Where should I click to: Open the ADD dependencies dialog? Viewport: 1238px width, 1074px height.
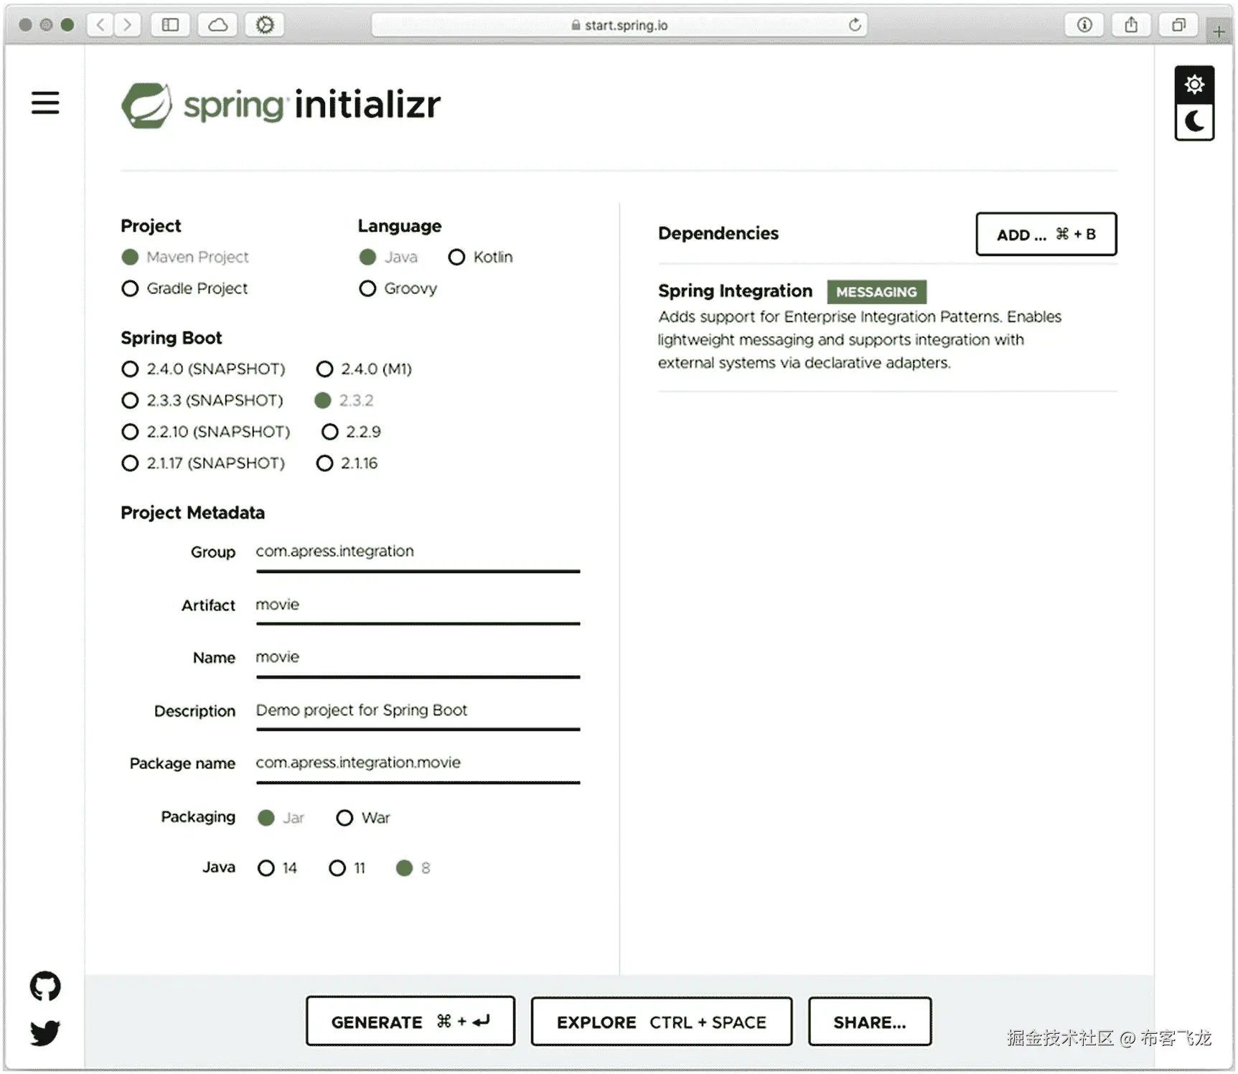[1046, 234]
